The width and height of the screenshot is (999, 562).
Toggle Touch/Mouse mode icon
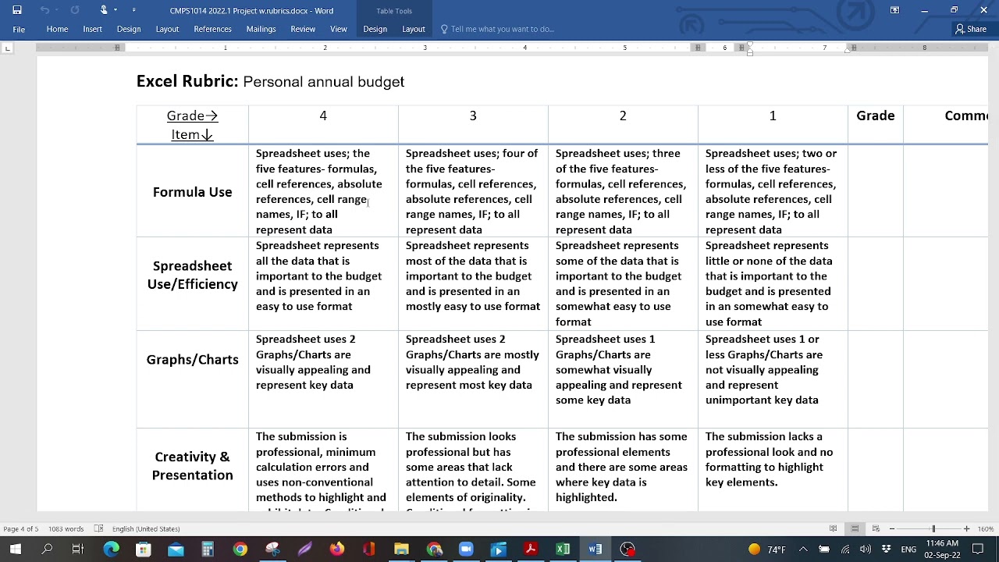(104, 10)
